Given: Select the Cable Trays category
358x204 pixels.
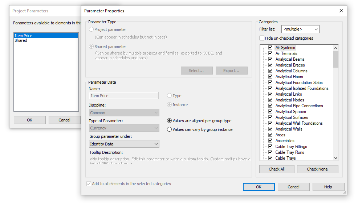Looking at the screenshot, I should [x=285, y=158].
